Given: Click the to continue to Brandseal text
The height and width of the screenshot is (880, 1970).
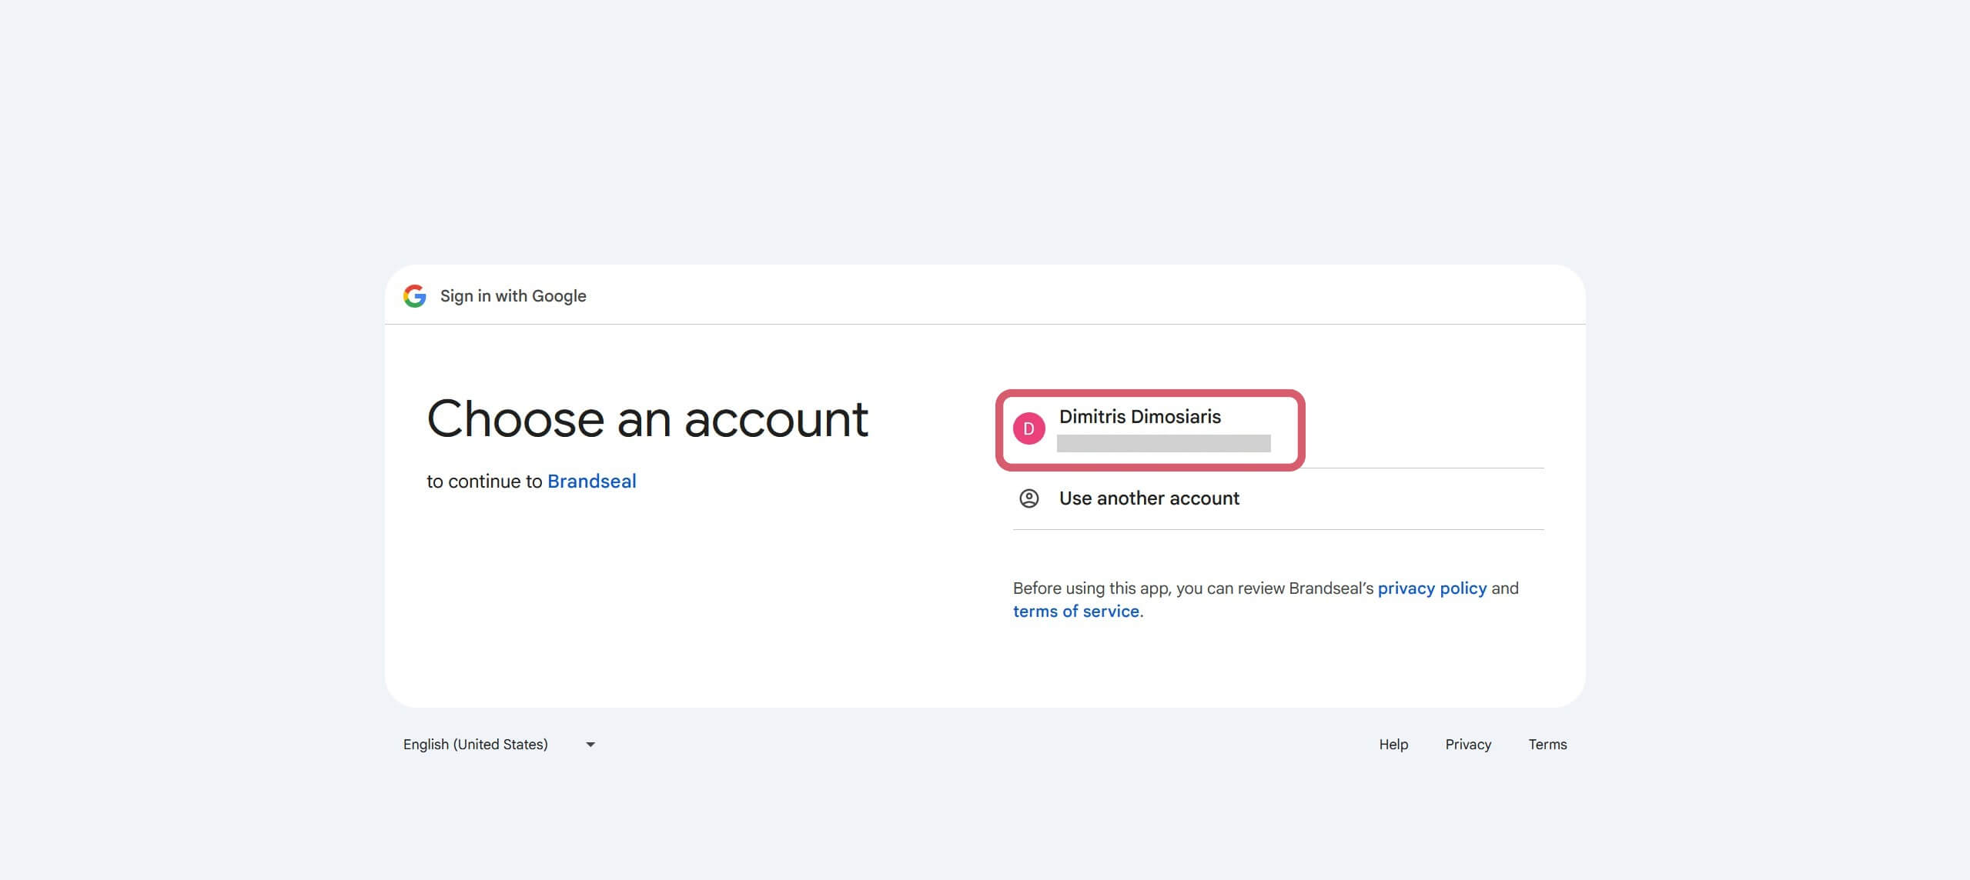Looking at the screenshot, I should click(x=531, y=481).
